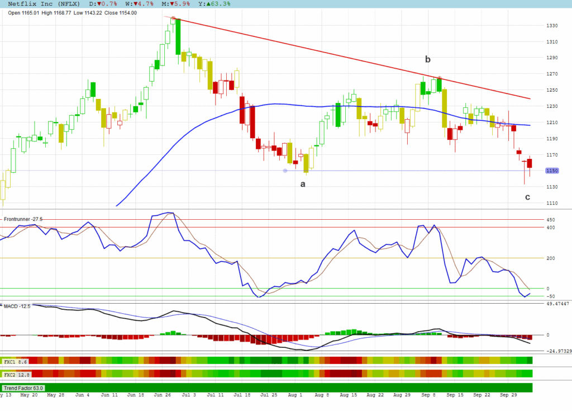
Task: Click the 450 level on Frontrunner scale
Action: [x=551, y=220]
